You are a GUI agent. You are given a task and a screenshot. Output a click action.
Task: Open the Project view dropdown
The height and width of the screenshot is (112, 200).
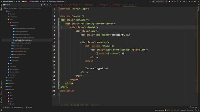click(x=7, y=5)
